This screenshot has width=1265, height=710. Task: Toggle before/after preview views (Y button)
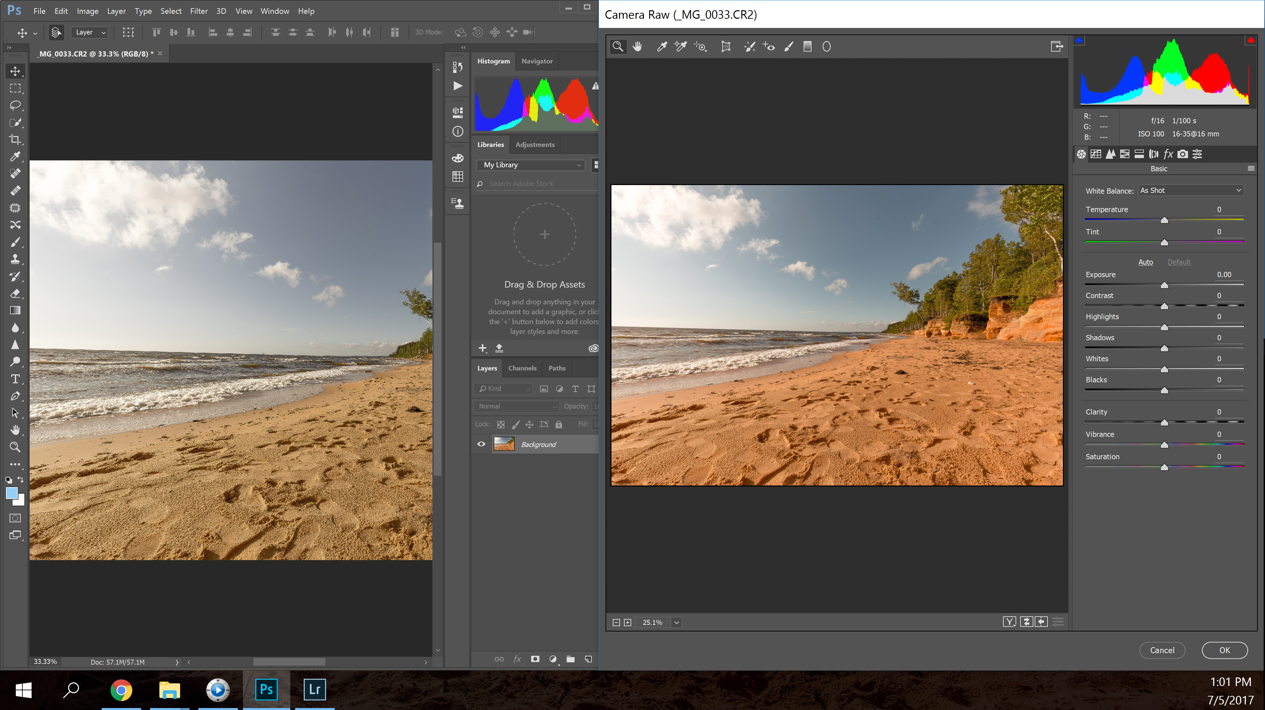click(1009, 622)
